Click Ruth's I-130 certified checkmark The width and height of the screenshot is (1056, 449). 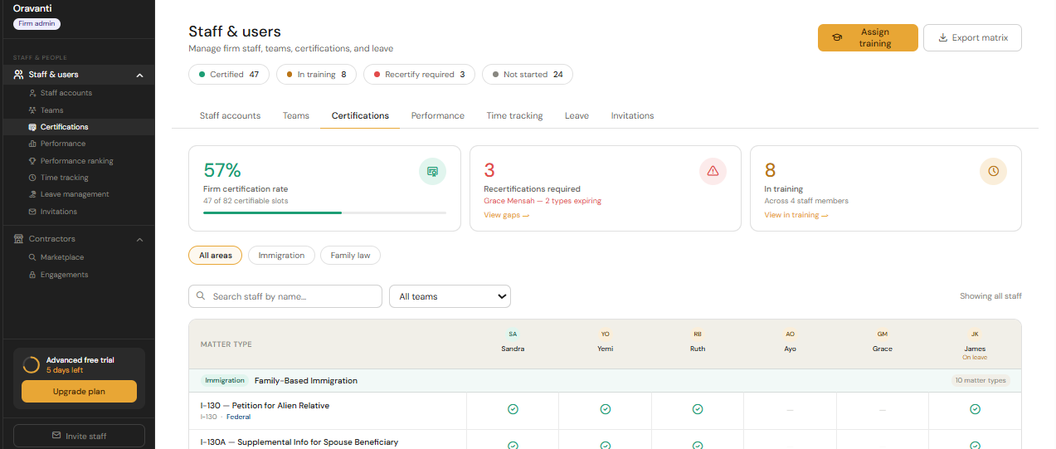pyautogui.click(x=698, y=409)
